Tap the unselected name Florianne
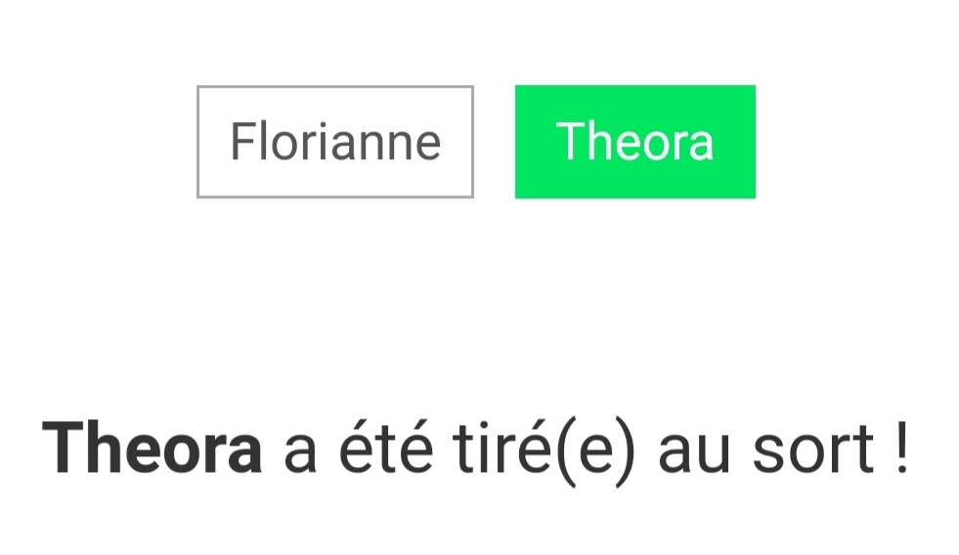 [x=335, y=143]
